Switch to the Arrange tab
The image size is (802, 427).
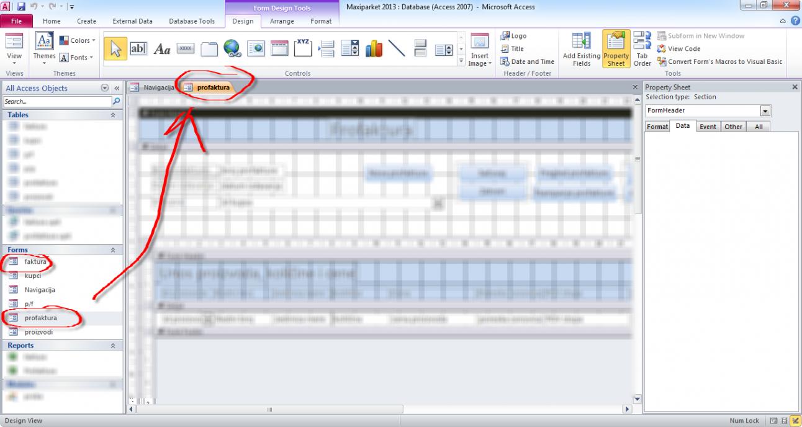(282, 21)
